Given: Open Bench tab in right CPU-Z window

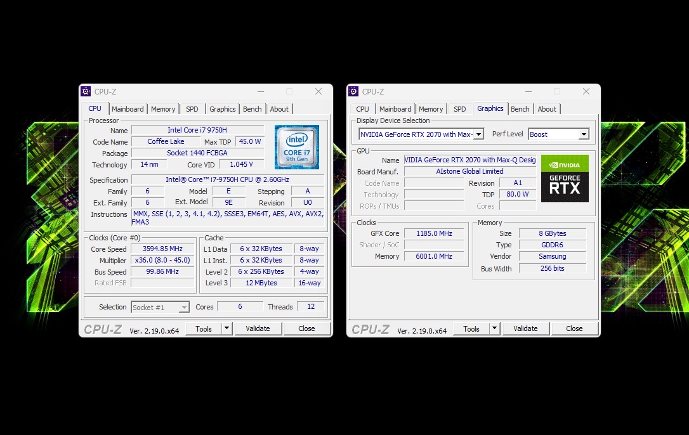Looking at the screenshot, I should 520,109.
